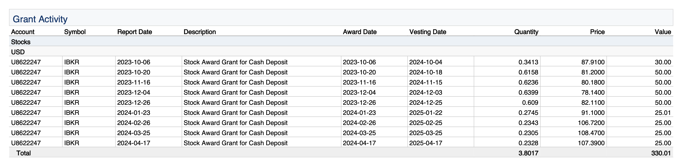Click report date 2024-01-23
Image resolution: width=683 pixels, height=167 pixels.
[x=134, y=113]
